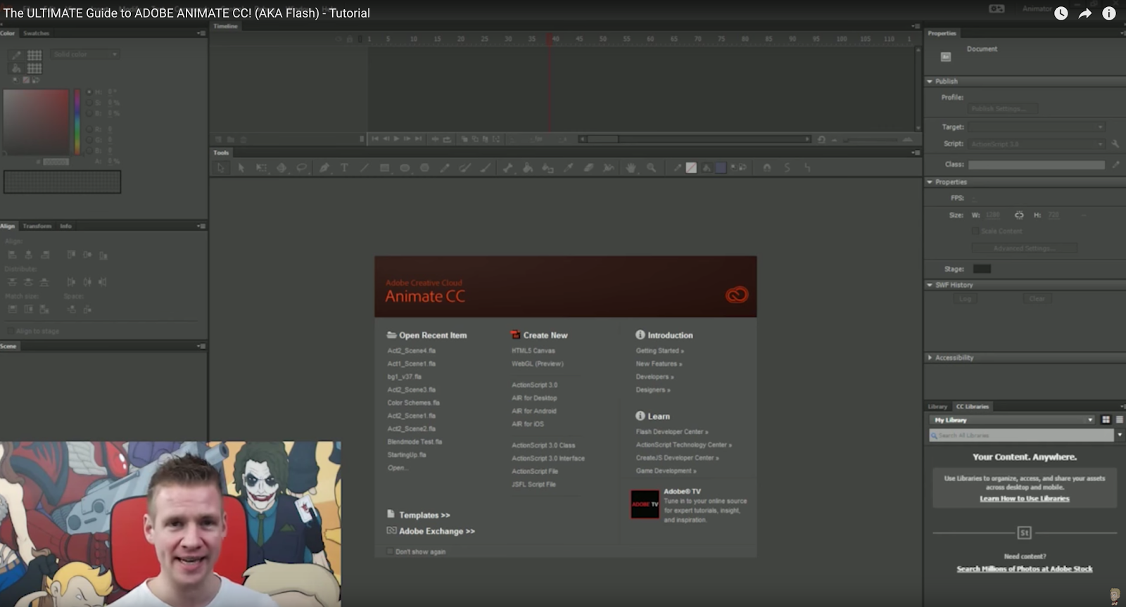Select the Oval tool
This screenshot has height=607, width=1126.
pyautogui.click(x=405, y=167)
